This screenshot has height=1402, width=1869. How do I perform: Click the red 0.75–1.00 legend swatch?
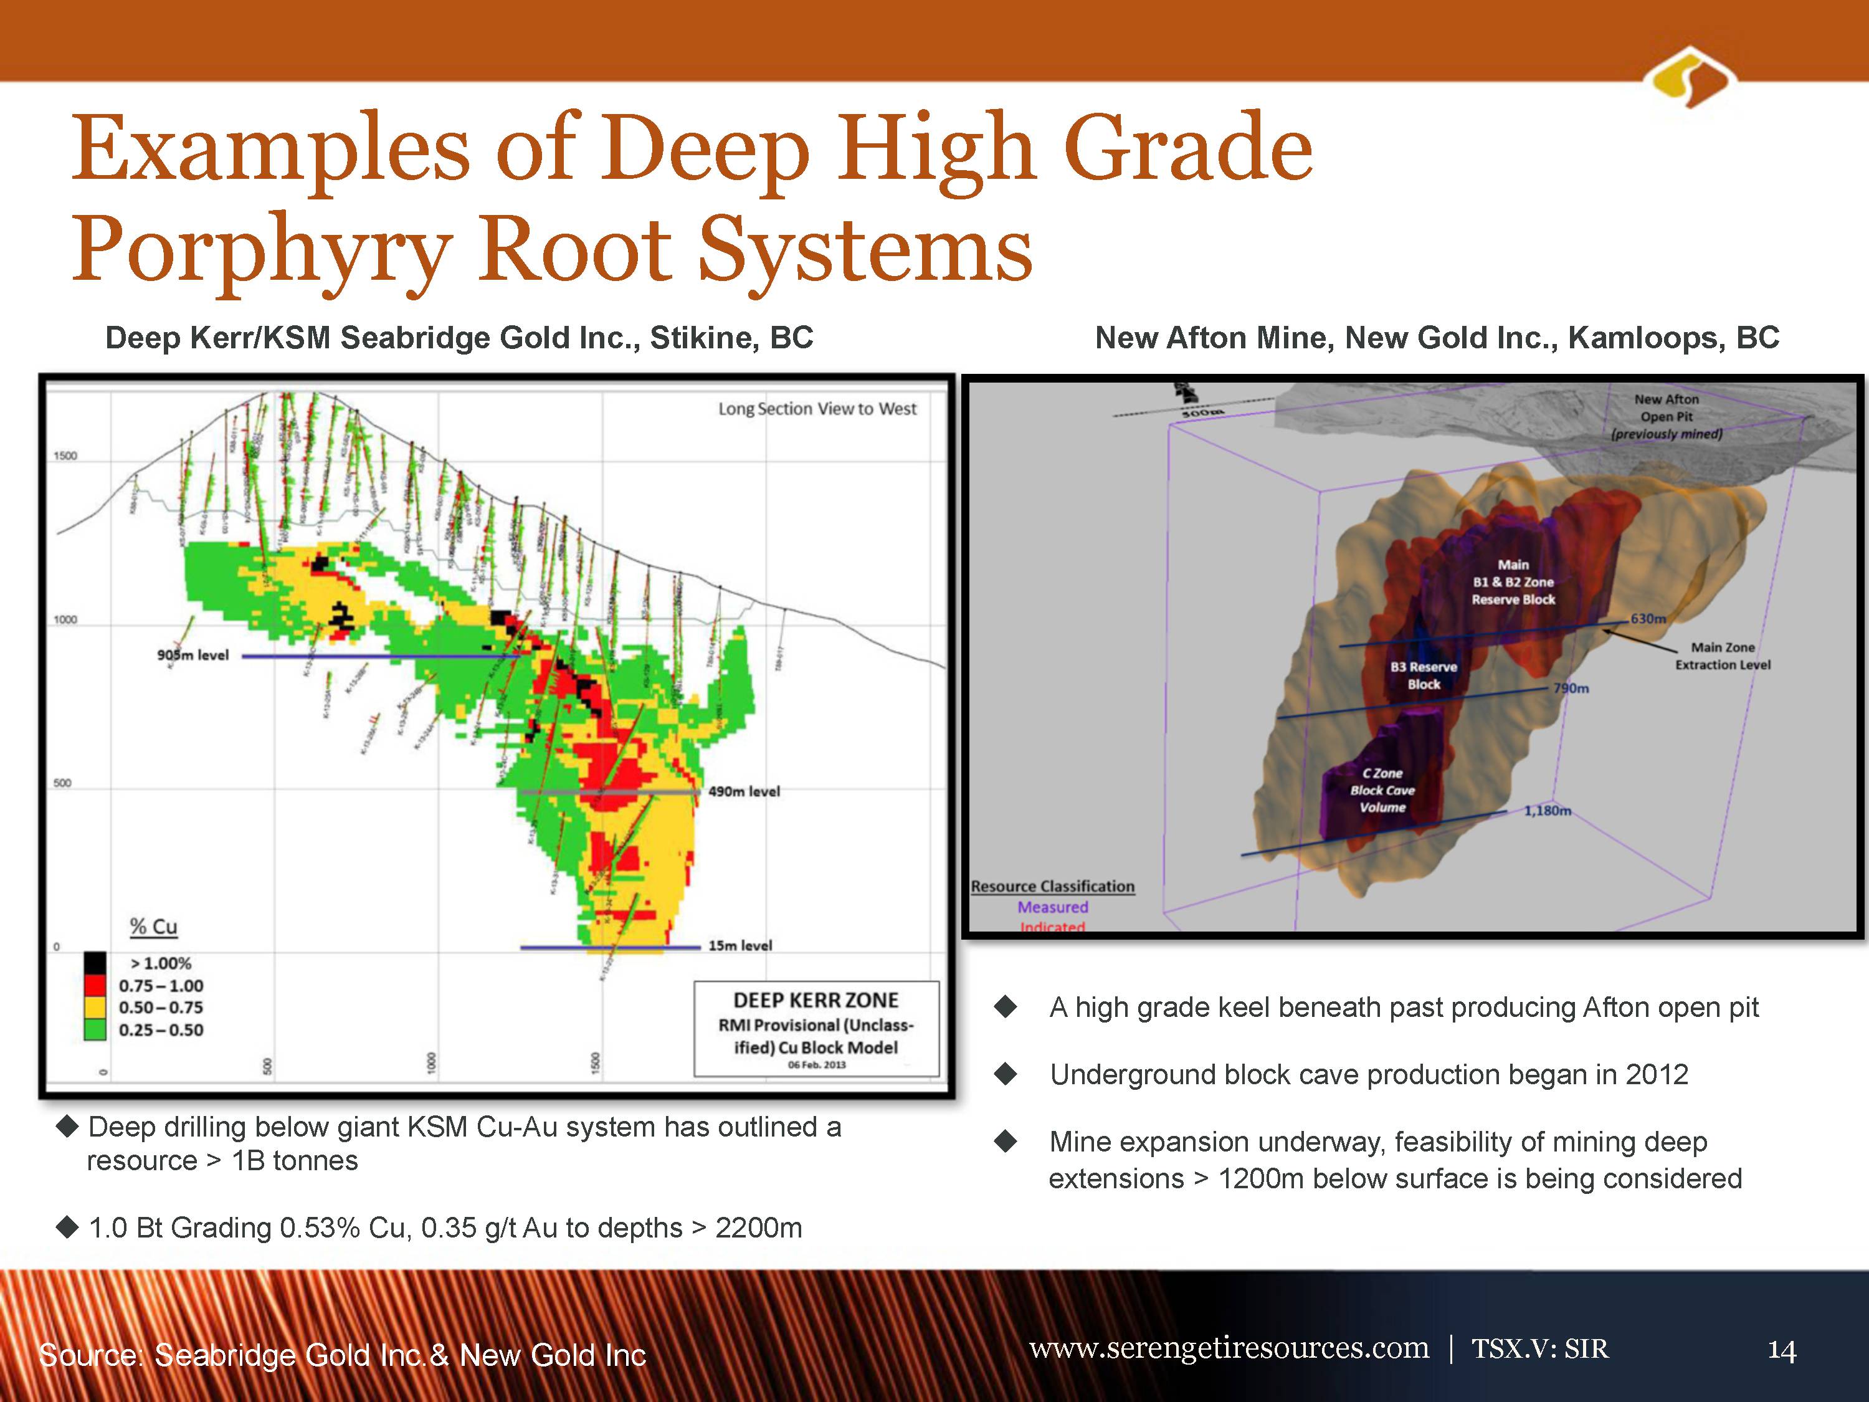95,985
